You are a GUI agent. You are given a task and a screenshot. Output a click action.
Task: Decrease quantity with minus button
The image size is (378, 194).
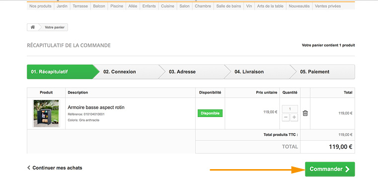[286, 117]
